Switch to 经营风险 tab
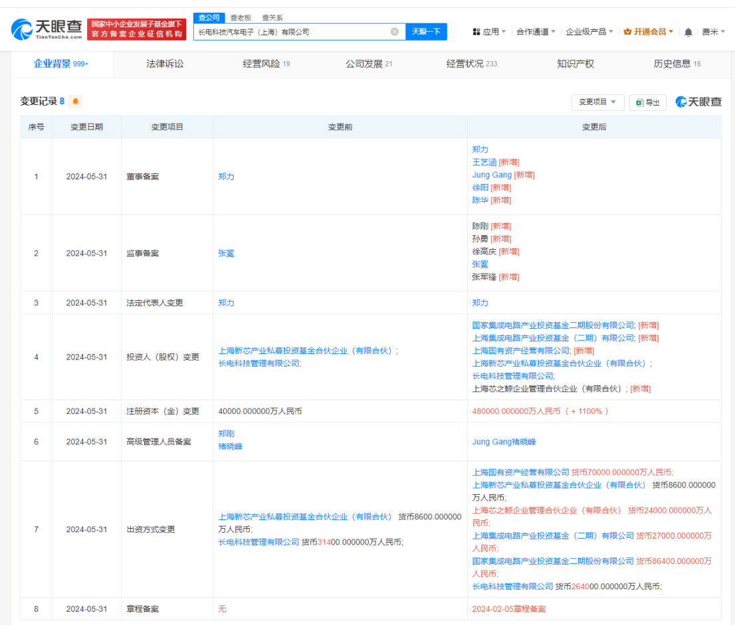The width and height of the screenshot is (735, 625). (x=266, y=64)
